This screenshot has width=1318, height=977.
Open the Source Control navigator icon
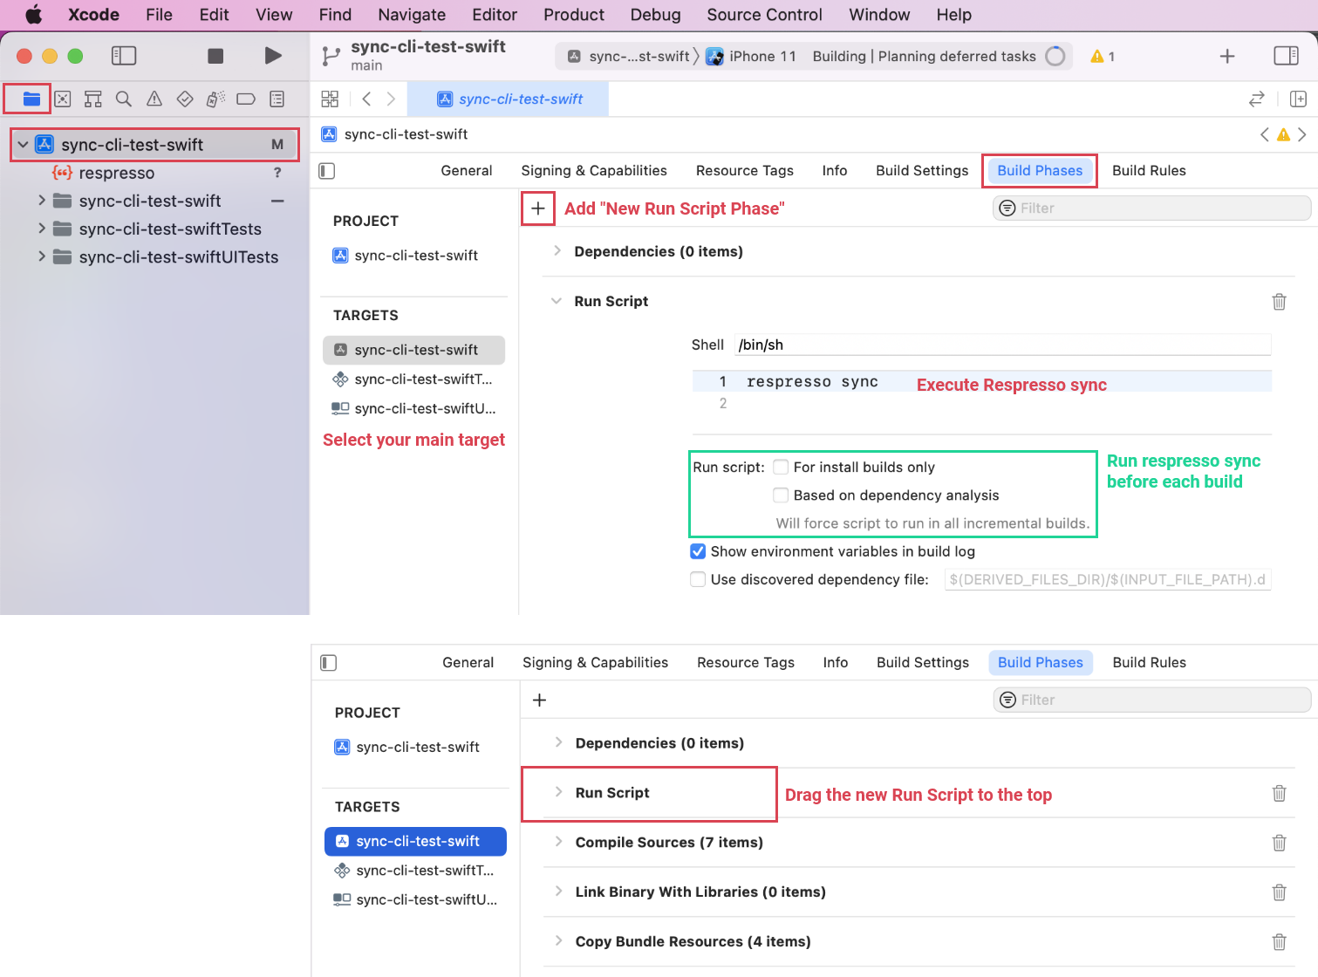point(63,99)
